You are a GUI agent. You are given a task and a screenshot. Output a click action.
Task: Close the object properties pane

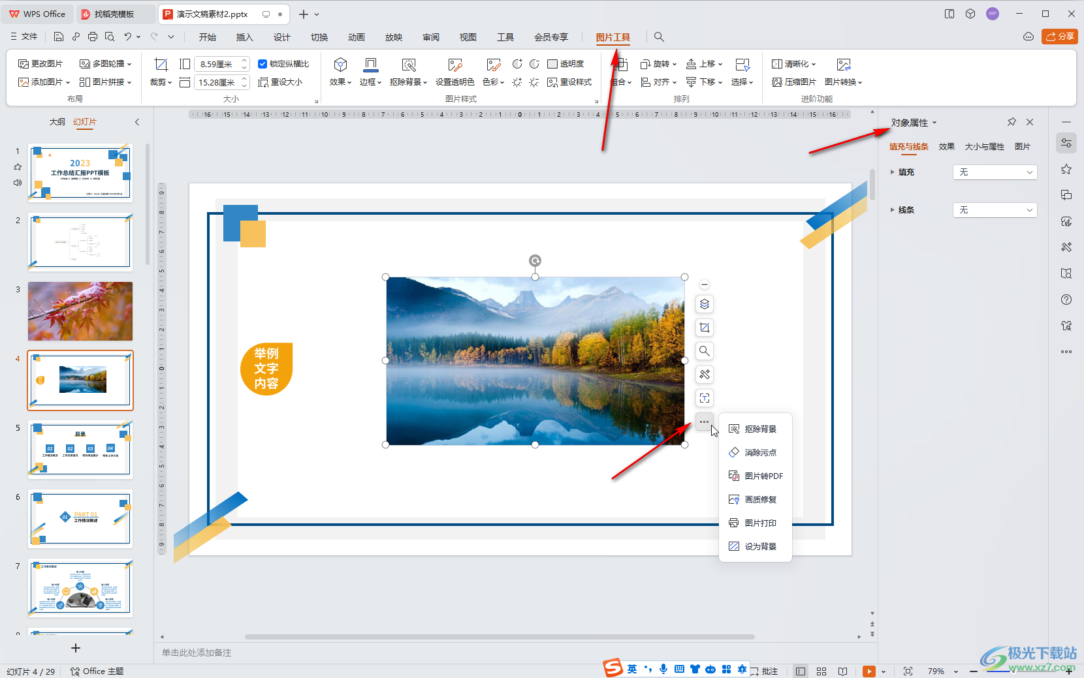[1030, 122]
